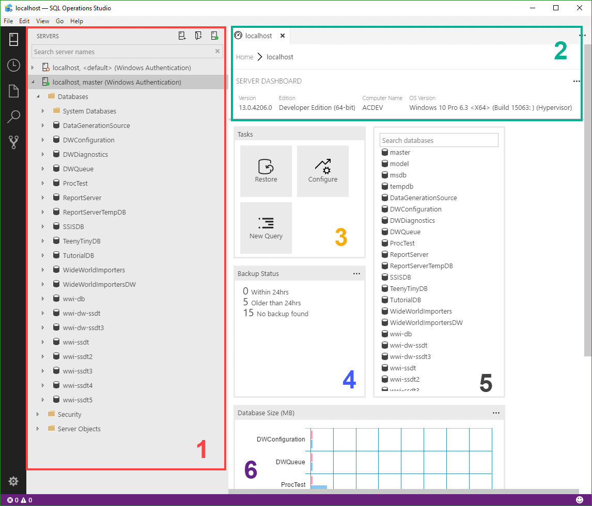Screen dimensions: 592x506
Task: Open the Servers view in activity bar
Action: click(13, 39)
